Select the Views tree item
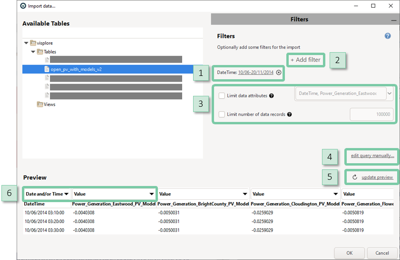The image size is (400, 260). [49, 104]
